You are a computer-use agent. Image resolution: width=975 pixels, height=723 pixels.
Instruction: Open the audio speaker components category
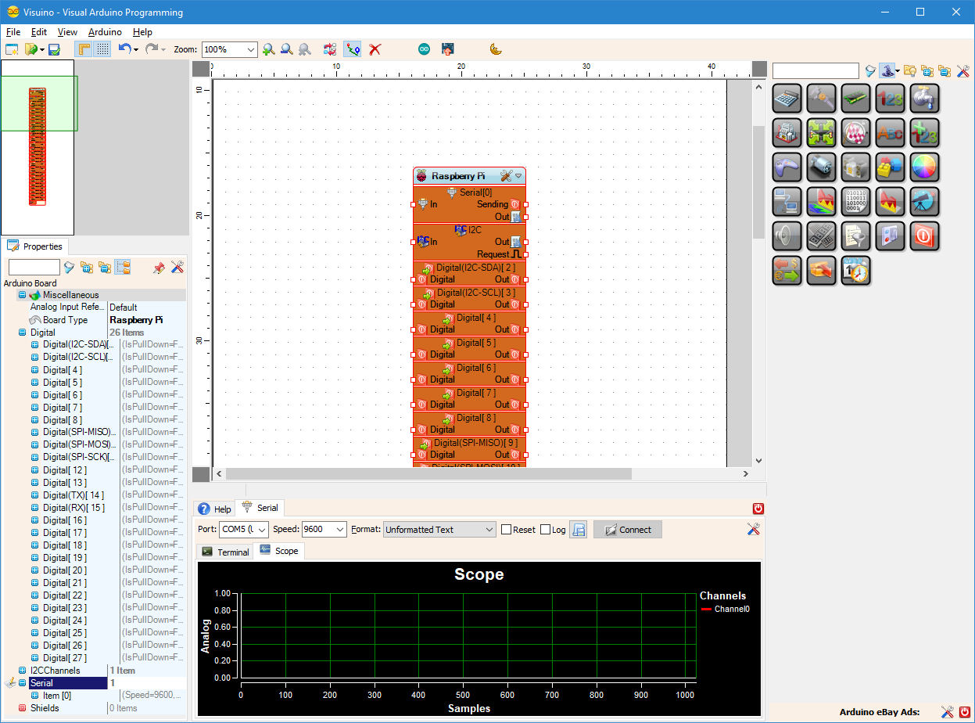pos(787,236)
